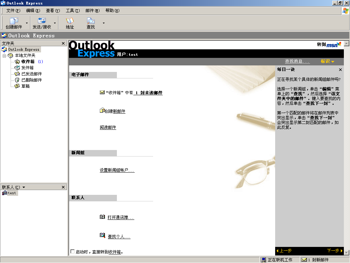This screenshot has width=350, height=263.
Task: Click the 查找消息... link in header bar
Action: click(297, 61)
